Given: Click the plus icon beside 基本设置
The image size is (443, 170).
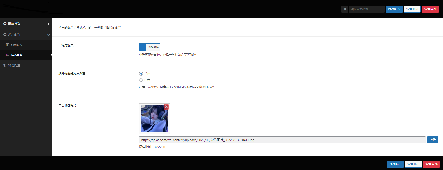Looking at the screenshot, I should (5, 24).
